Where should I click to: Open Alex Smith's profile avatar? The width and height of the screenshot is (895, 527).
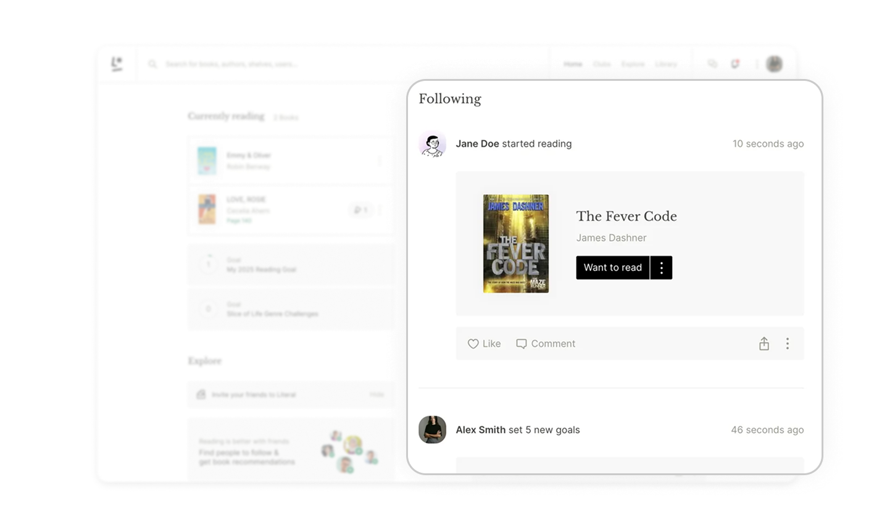pyautogui.click(x=432, y=429)
